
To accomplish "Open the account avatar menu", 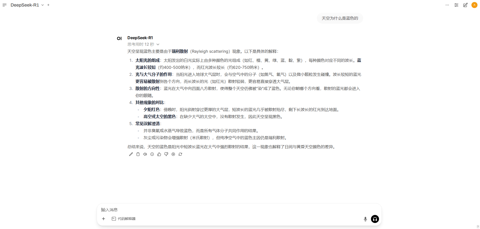I will (475, 5).
